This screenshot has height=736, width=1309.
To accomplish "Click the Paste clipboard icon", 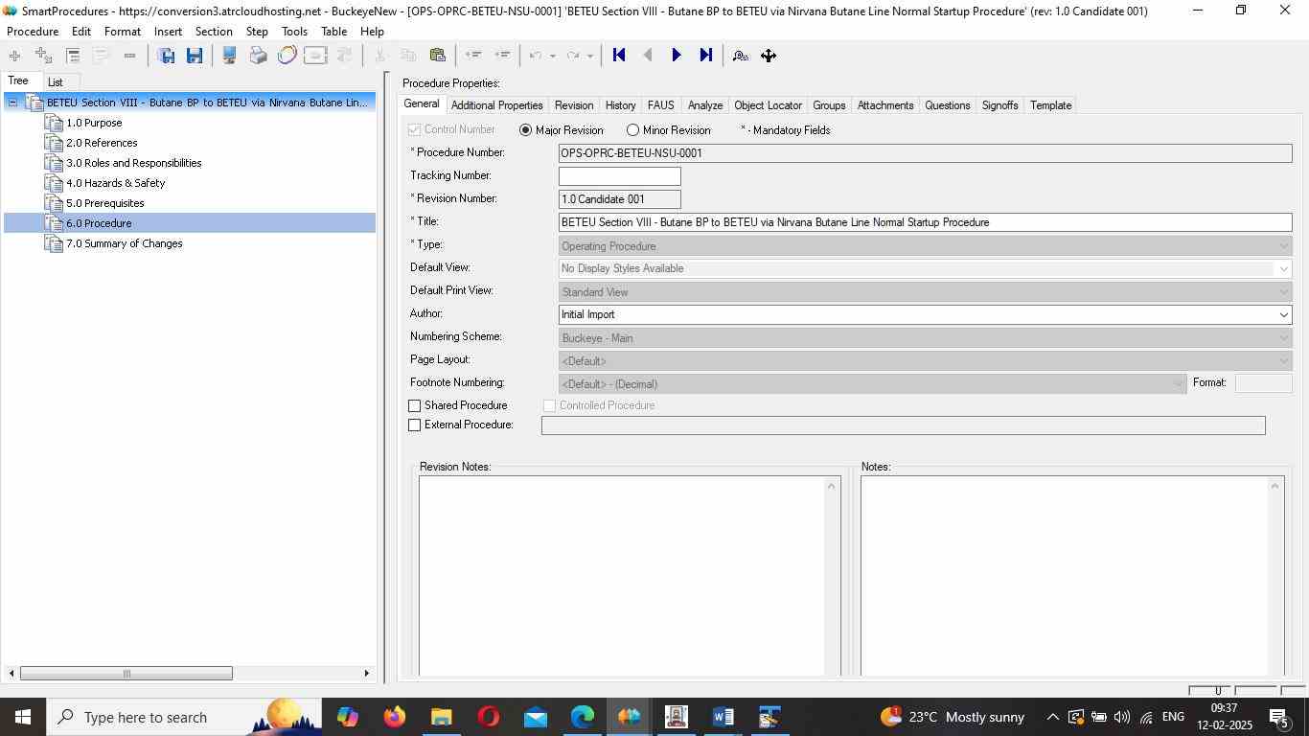I will [438, 56].
